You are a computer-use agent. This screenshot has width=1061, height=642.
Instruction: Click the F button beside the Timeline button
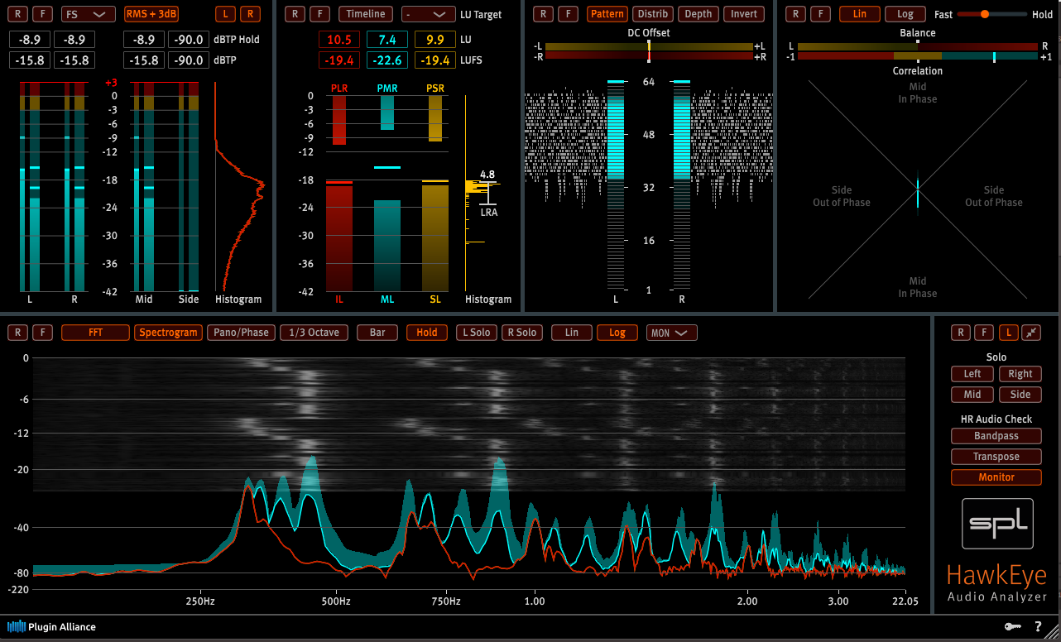click(x=319, y=14)
